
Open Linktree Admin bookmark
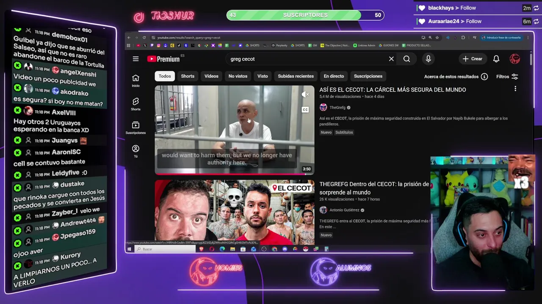click(x=364, y=45)
